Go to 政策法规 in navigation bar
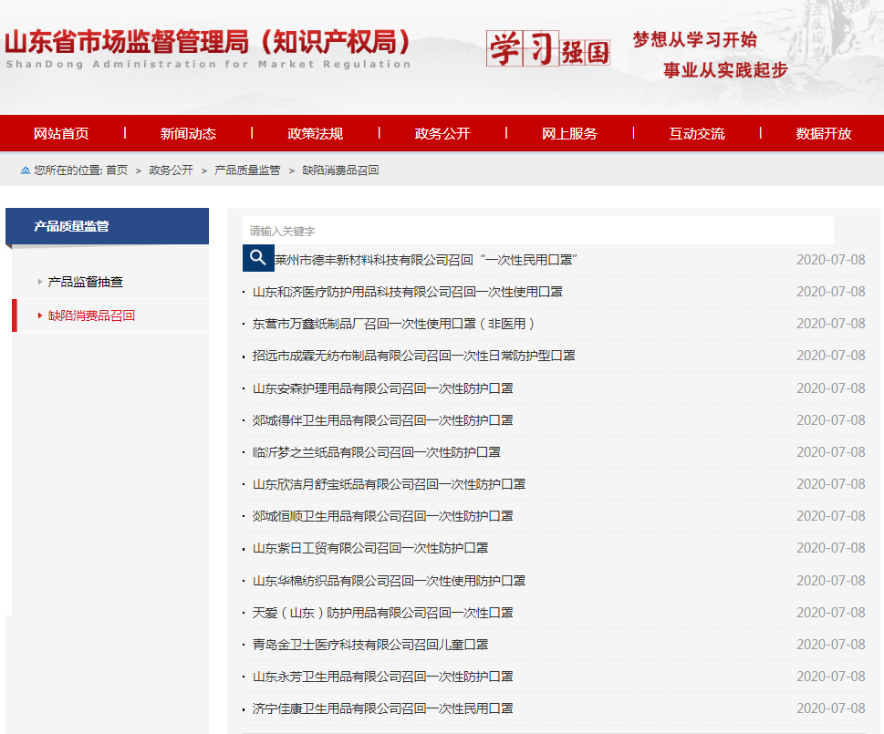The width and height of the screenshot is (884, 734). pyautogui.click(x=315, y=133)
